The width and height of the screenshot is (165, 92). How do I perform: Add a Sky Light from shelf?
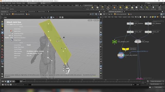click(132, 8)
